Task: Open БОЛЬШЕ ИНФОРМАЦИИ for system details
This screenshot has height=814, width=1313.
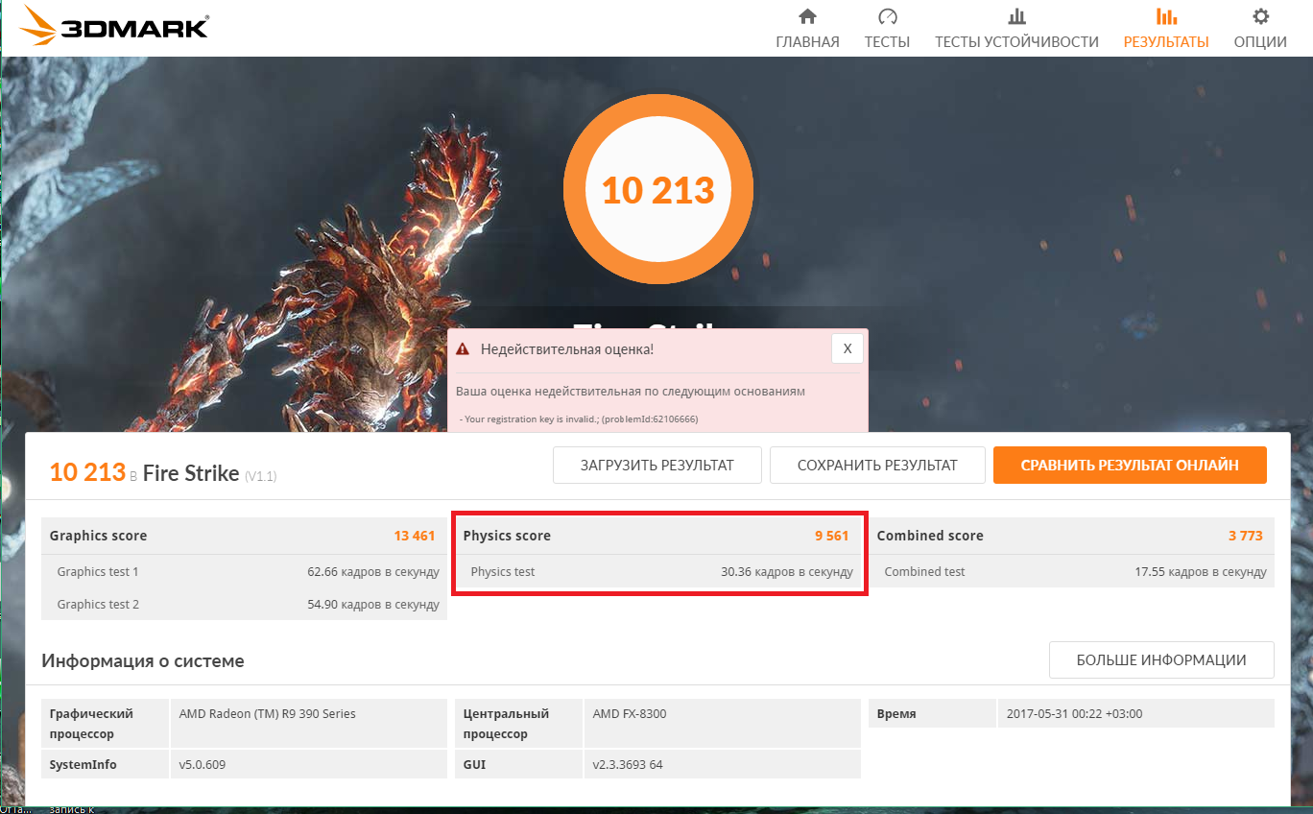Action: click(1161, 660)
